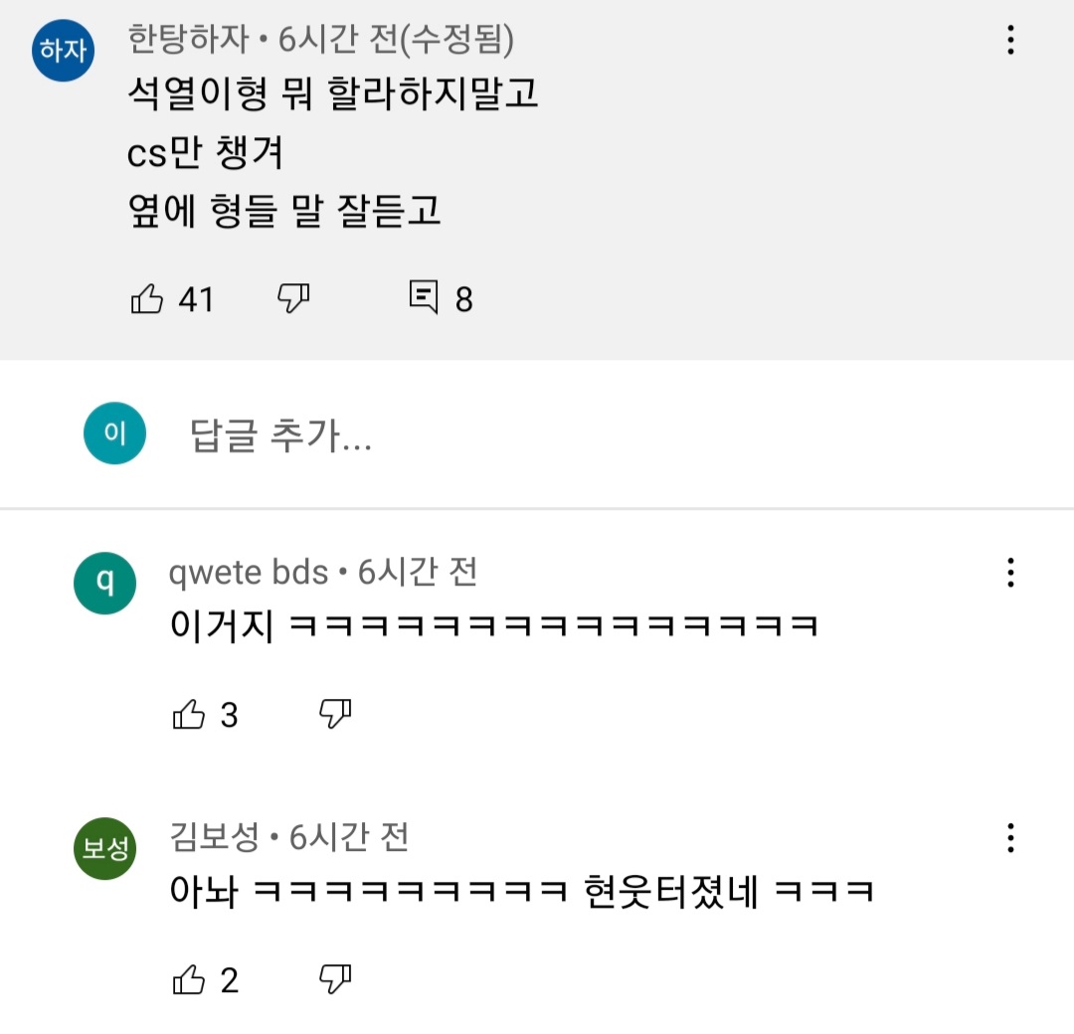Click the 한탕하자 profile avatar
Image resolution: width=1074 pixels, height=1034 pixels.
coord(64,49)
